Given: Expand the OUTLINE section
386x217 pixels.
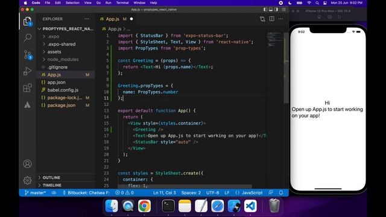Looking at the screenshot, I should tap(66, 177).
